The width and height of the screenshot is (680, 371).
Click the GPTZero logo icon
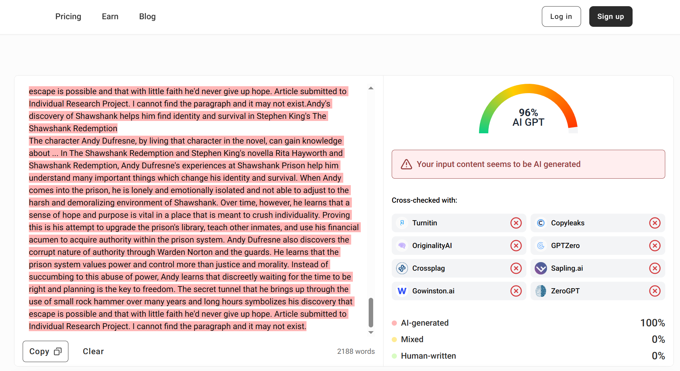pos(541,246)
